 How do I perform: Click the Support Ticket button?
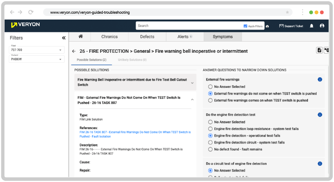291,26
